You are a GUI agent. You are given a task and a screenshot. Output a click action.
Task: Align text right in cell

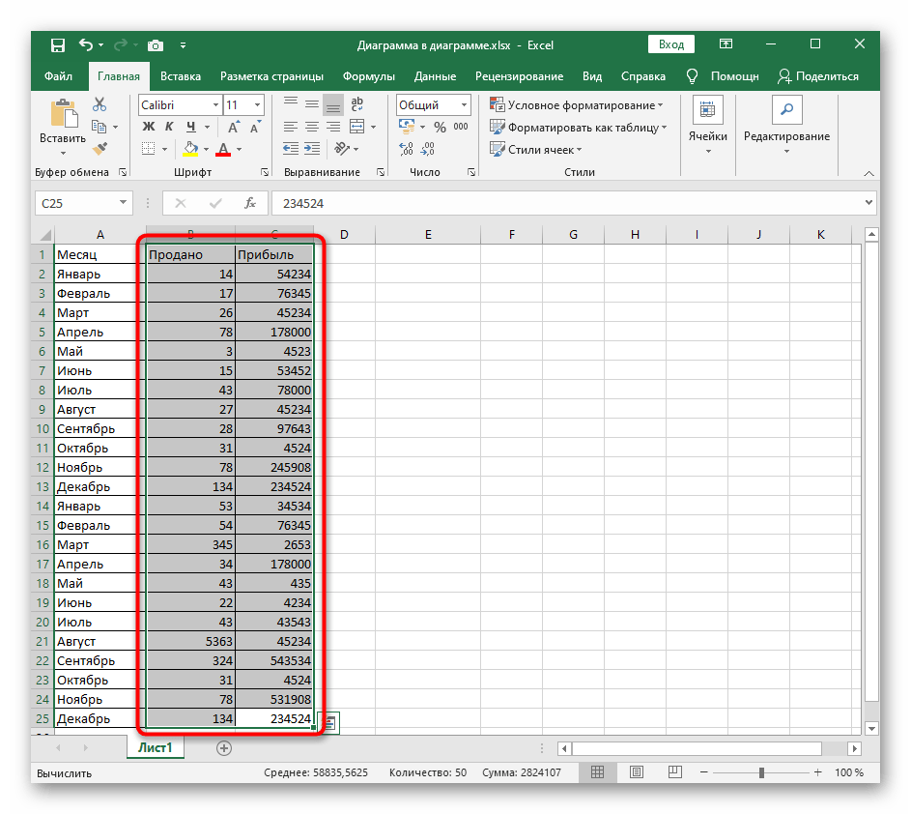pos(333,127)
